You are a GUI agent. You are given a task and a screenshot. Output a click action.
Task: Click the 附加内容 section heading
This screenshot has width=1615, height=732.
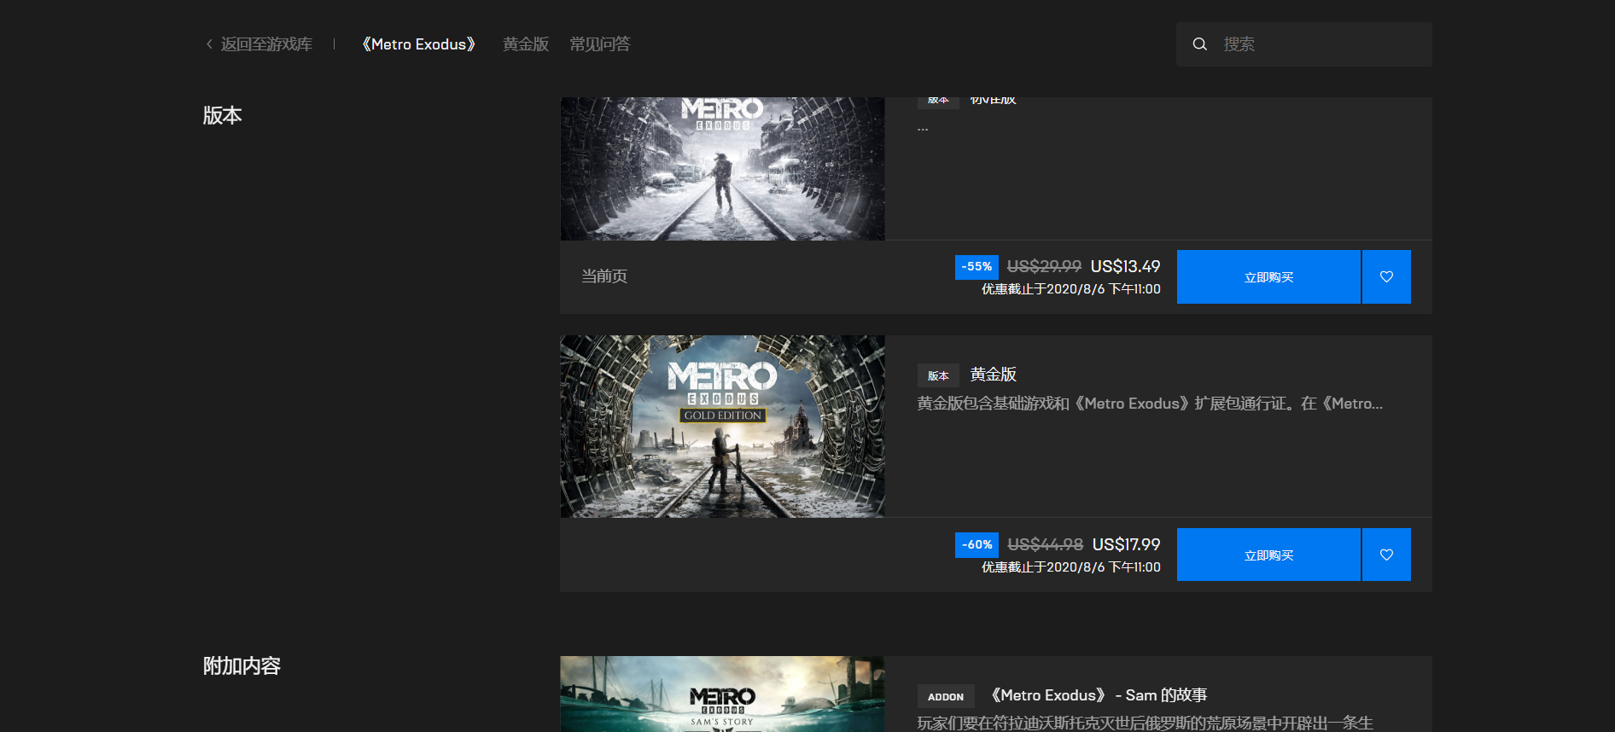coord(242,666)
